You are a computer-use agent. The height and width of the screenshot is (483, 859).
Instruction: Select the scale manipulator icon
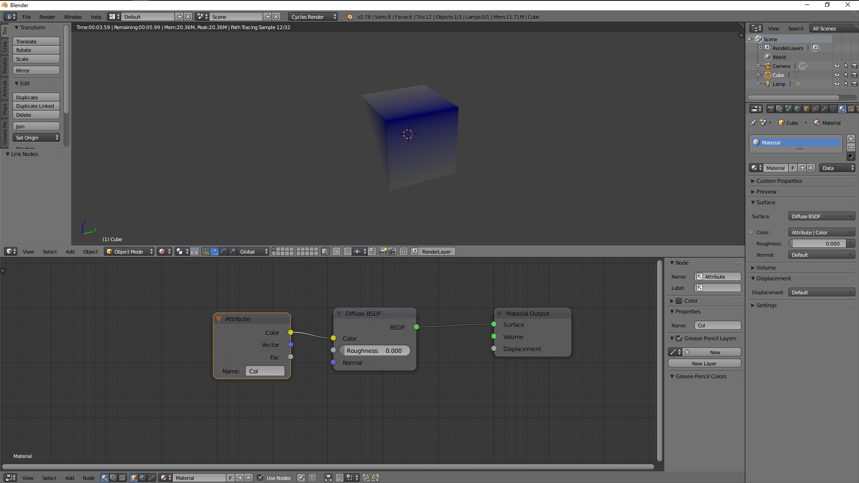[232, 251]
